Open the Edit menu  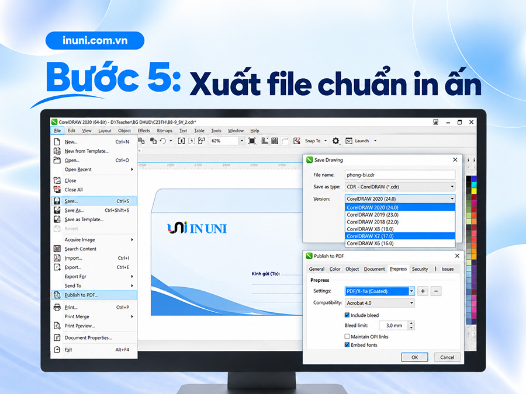tap(71, 130)
